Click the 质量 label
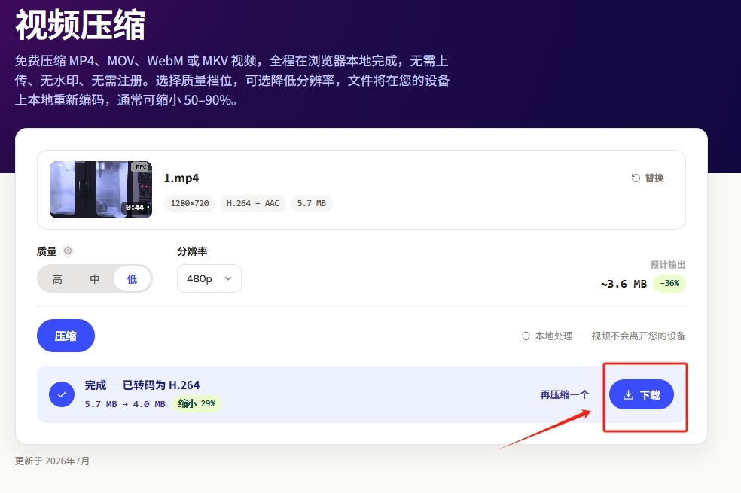 [x=47, y=251]
